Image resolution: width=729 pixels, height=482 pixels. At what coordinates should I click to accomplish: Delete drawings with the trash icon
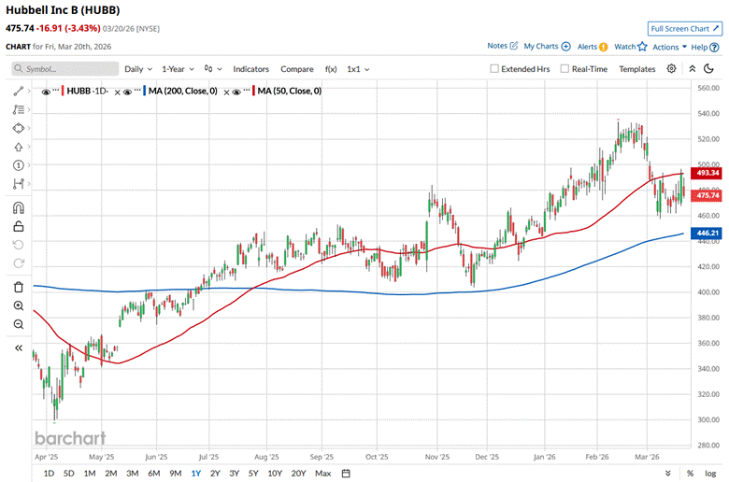[19, 287]
